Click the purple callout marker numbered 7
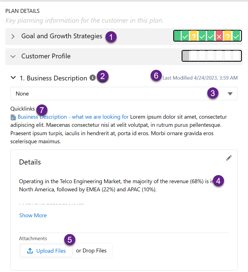The height and width of the screenshot is (272, 248). pyautogui.click(x=42, y=109)
